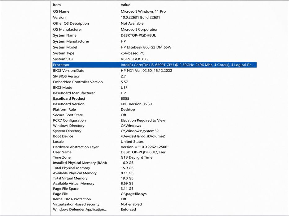Click Available Virtual Memory item
This screenshot has width=289, height=216.
click(x=73, y=183)
